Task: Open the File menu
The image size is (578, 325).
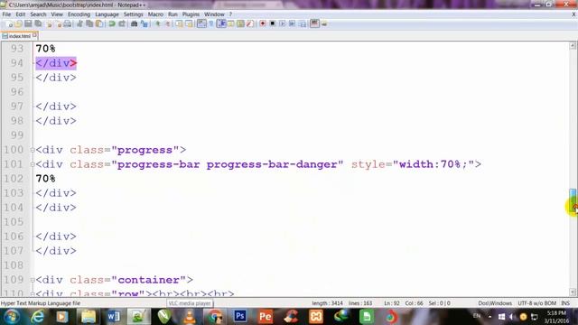Action: (x=6, y=14)
